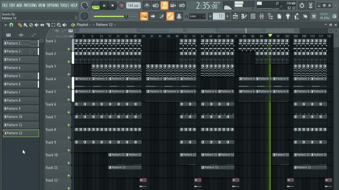Click Track 4 header label
This screenshot has width=339, height=190.
click(x=51, y=79)
